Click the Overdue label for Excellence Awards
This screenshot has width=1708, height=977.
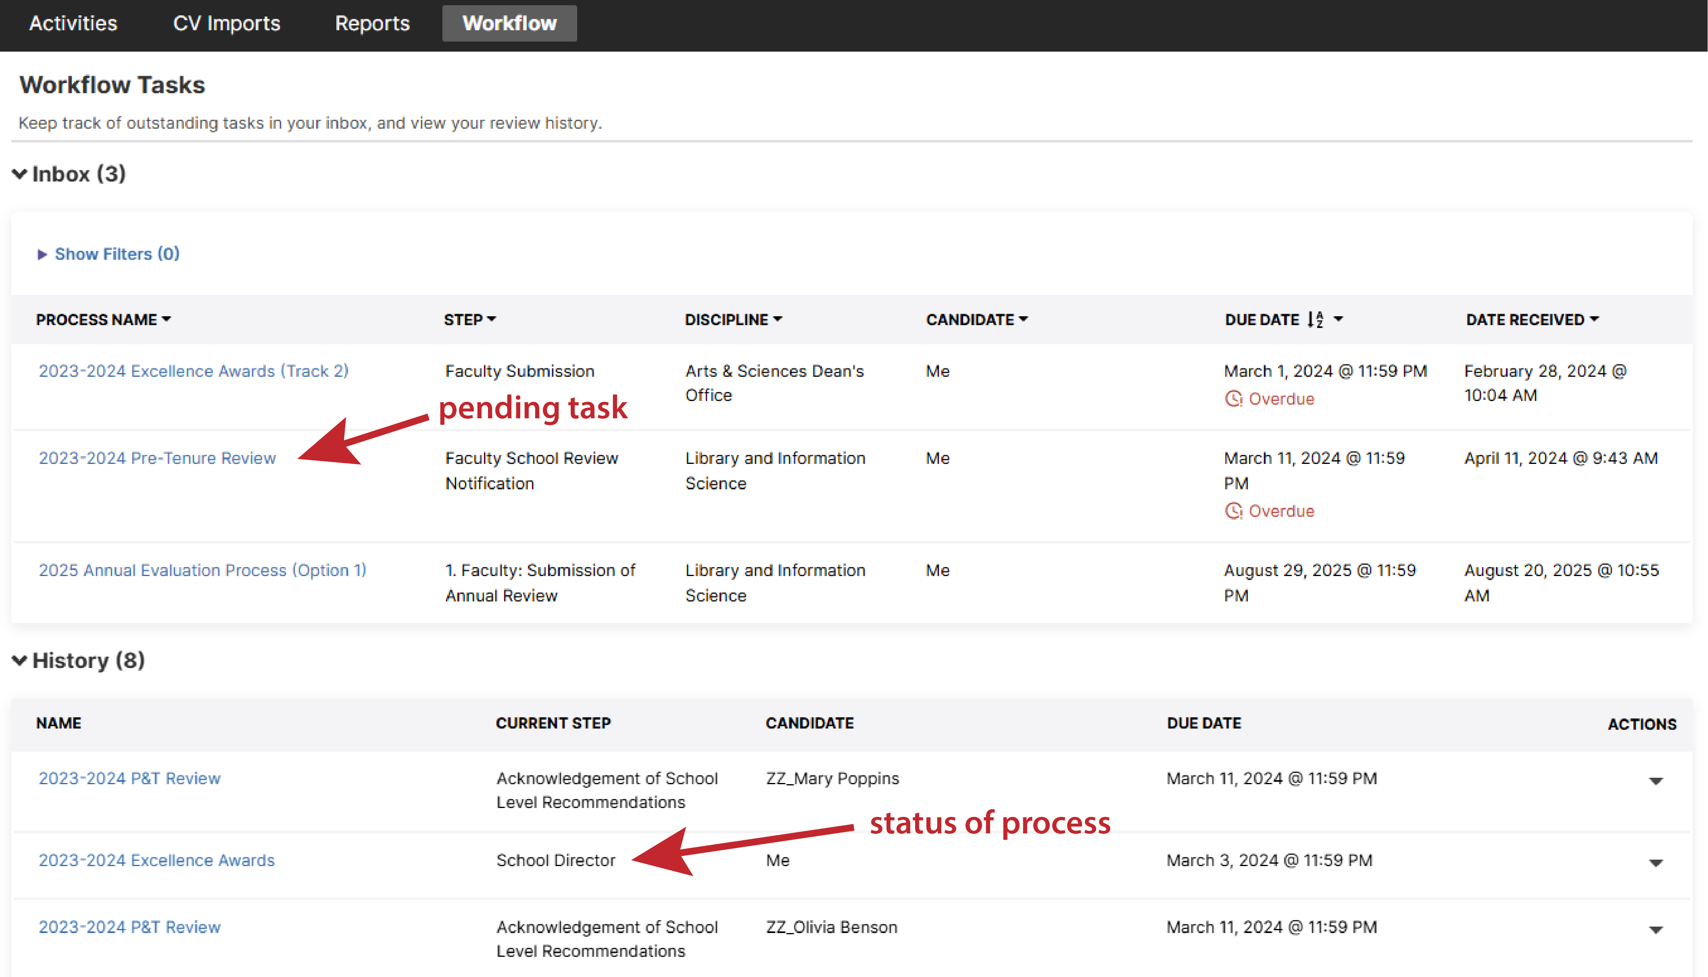click(x=1281, y=399)
